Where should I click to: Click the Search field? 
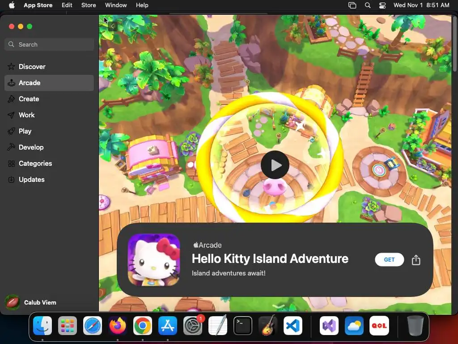click(49, 44)
